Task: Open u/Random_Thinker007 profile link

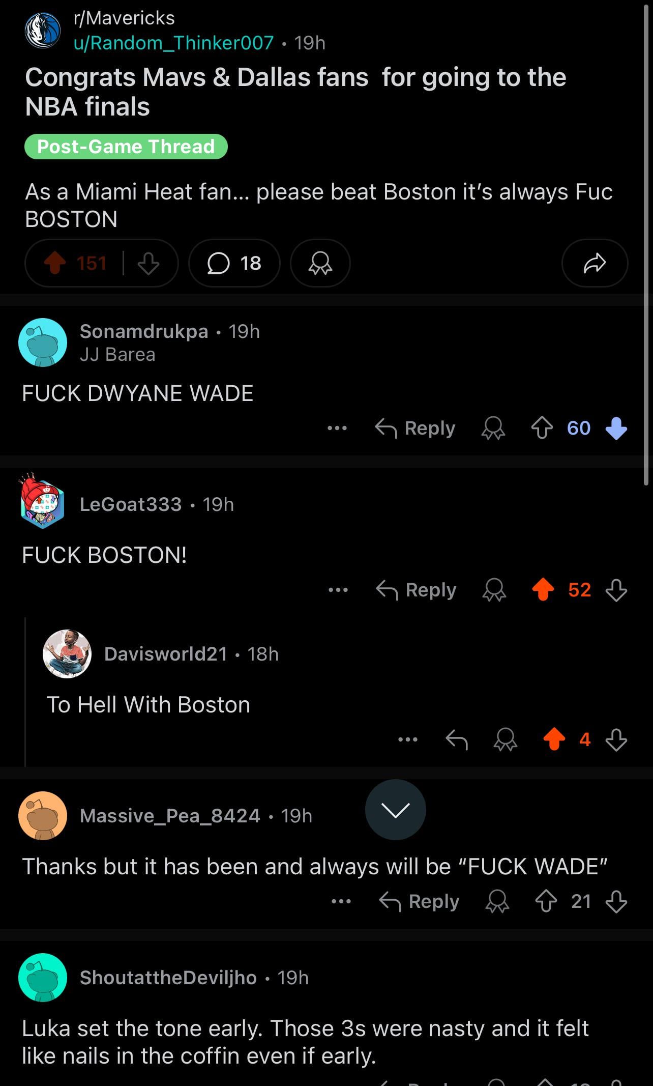Action: tap(174, 43)
